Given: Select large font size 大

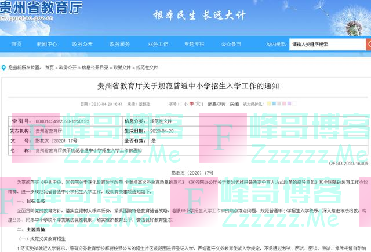Looking at the screenshot, I should (198, 104).
